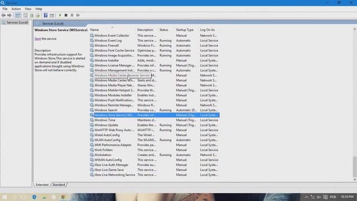The width and height of the screenshot is (357, 201).
Task: Select the highlighted Windows Store Service row
Action: [x=155, y=115]
